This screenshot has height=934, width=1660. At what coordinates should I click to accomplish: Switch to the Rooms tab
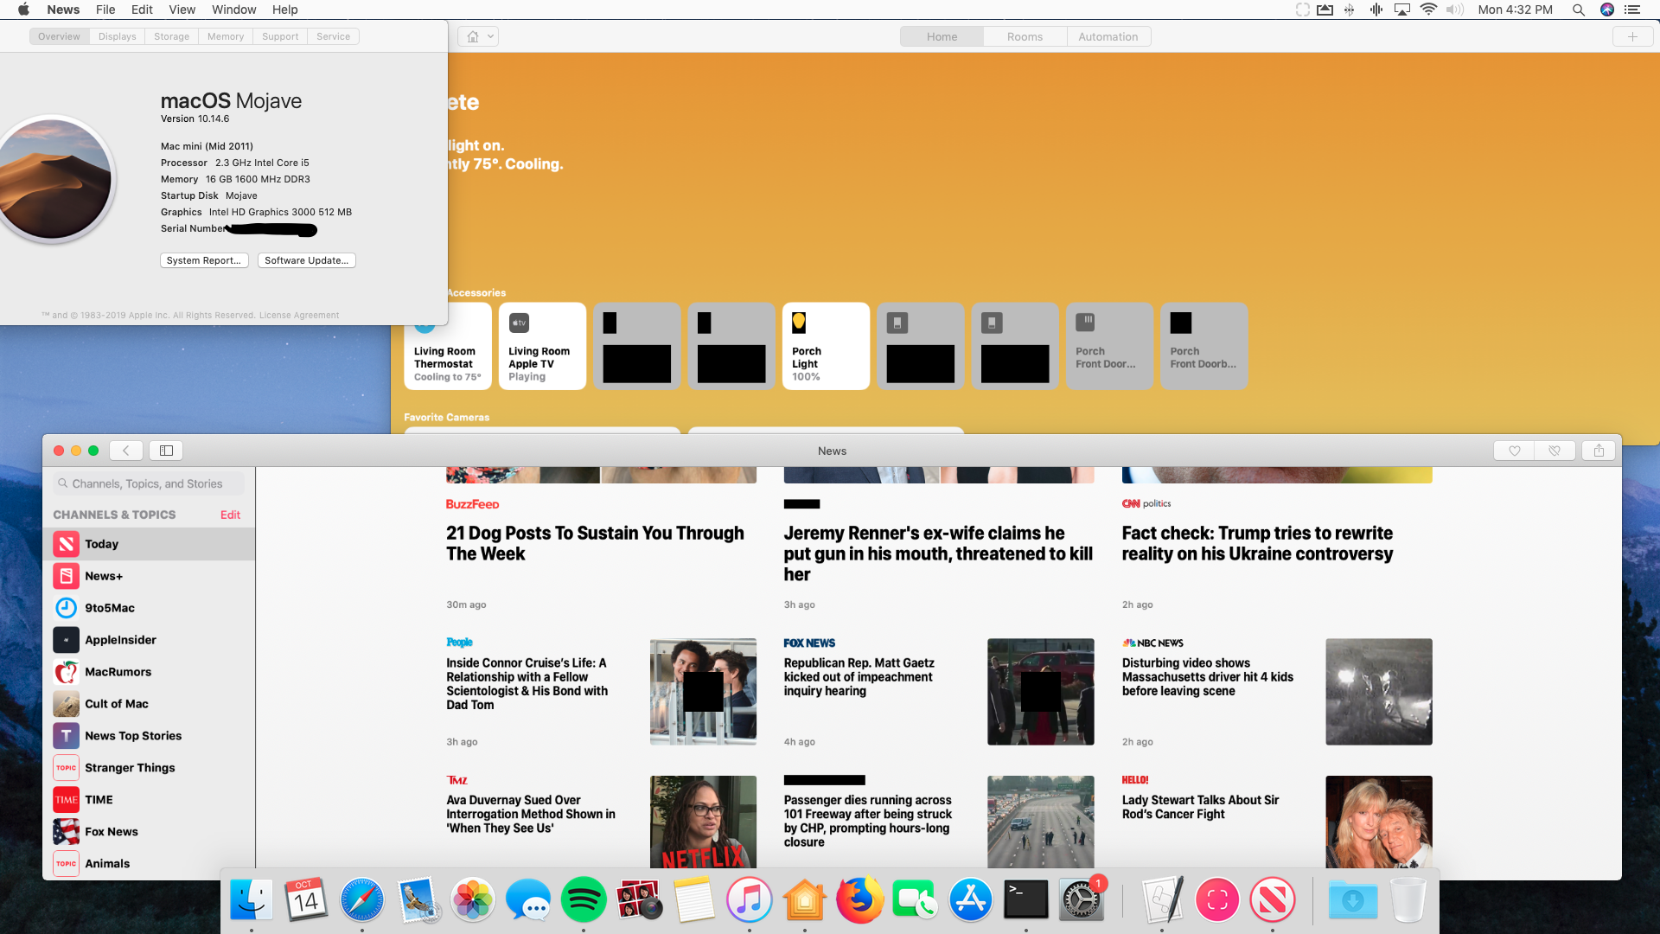pyautogui.click(x=1025, y=36)
